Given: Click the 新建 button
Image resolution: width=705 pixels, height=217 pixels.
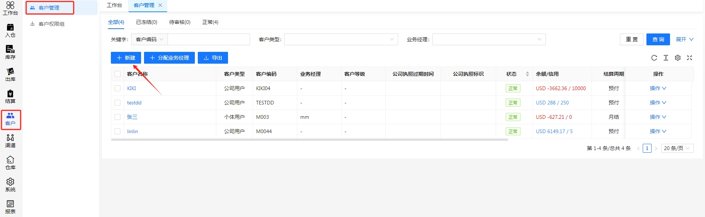Looking at the screenshot, I should tap(126, 58).
